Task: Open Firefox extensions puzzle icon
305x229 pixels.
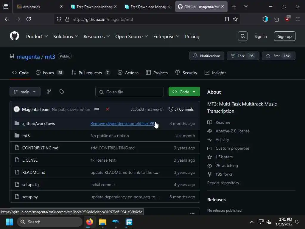Action: tap(276, 19)
